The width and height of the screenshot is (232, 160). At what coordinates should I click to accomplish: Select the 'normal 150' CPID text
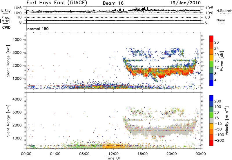tap(38, 29)
